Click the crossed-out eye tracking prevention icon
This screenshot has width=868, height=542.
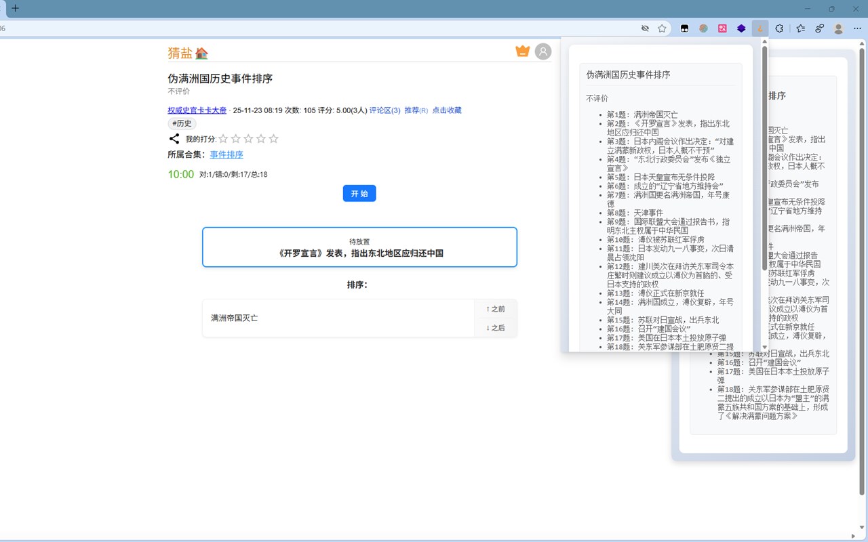coord(645,28)
